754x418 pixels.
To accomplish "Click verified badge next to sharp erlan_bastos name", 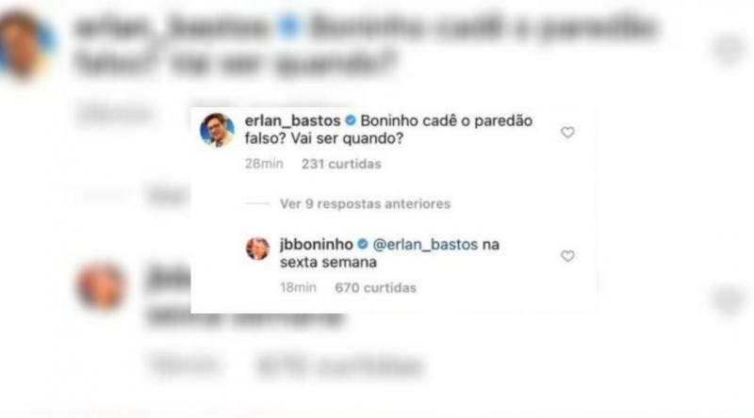I will pyautogui.click(x=351, y=121).
